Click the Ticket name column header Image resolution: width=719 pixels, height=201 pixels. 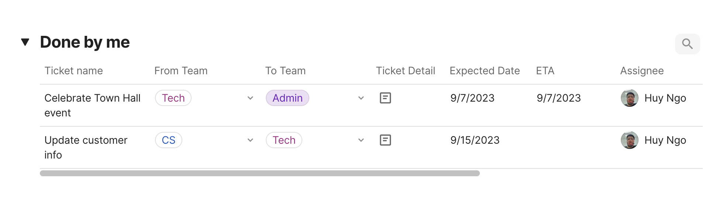(74, 71)
